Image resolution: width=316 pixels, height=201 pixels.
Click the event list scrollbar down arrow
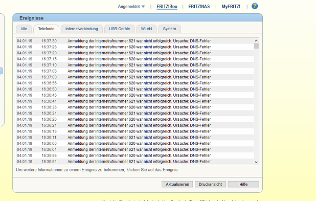pyautogui.click(x=256, y=162)
